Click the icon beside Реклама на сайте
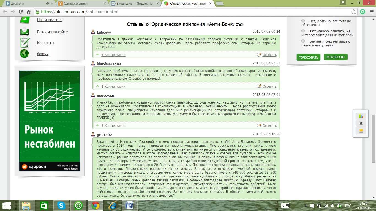 24,32
